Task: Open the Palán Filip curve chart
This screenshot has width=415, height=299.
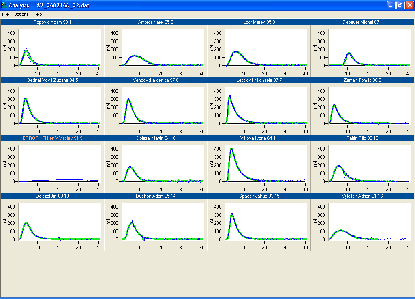Action: coord(369,163)
